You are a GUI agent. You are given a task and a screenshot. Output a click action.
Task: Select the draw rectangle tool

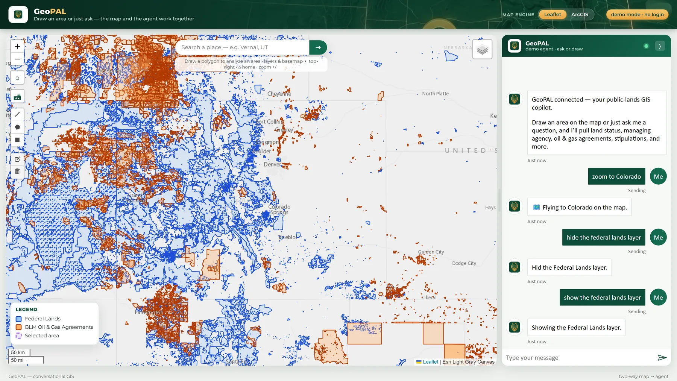point(17,140)
